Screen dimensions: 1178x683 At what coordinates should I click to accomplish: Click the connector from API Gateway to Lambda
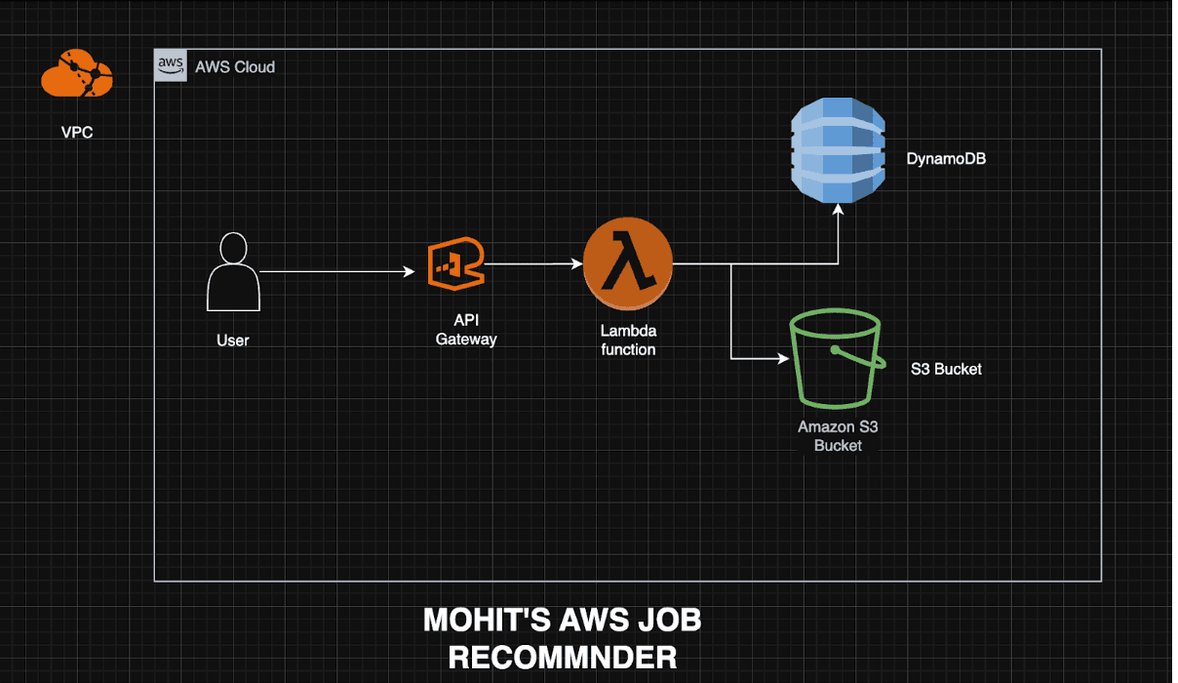532,263
